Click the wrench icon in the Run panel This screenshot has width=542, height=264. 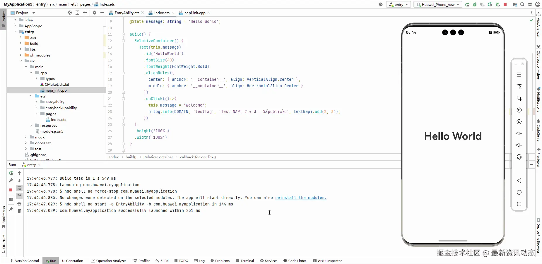click(11, 180)
